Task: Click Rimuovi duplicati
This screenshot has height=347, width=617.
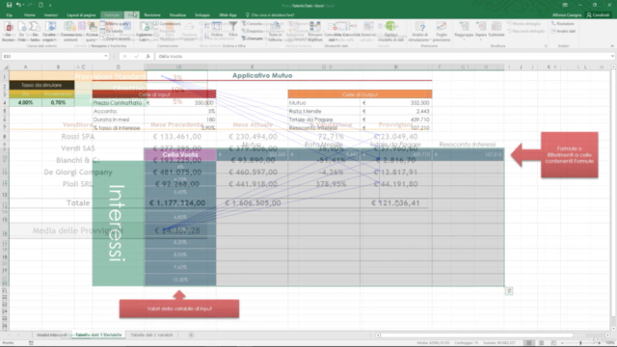Action: (x=315, y=32)
